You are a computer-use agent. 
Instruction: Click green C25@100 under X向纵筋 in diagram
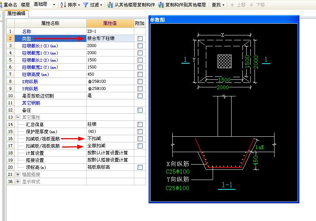178,172
